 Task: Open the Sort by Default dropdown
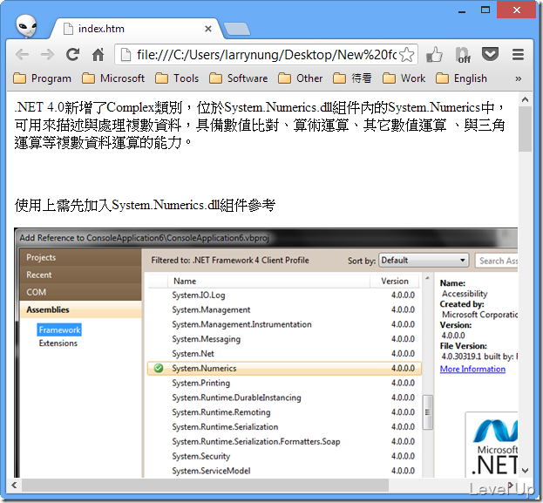(424, 260)
